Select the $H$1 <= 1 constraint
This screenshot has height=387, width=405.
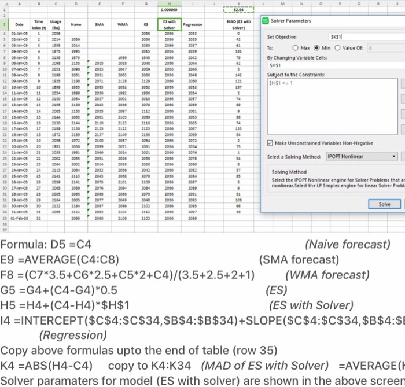(x=281, y=83)
